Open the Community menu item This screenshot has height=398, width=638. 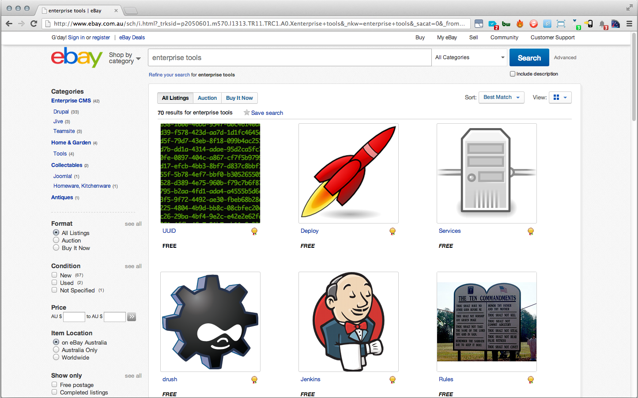coord(504,38)
